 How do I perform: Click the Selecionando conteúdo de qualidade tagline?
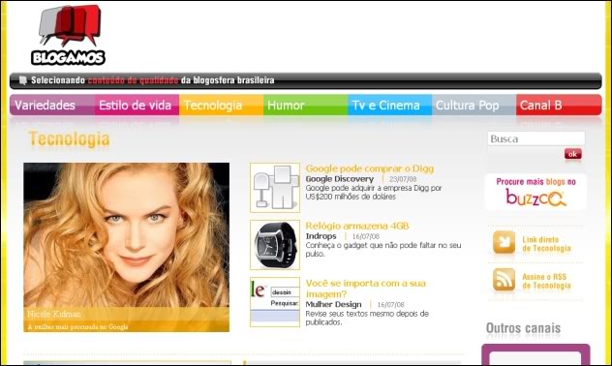point(153,80)
